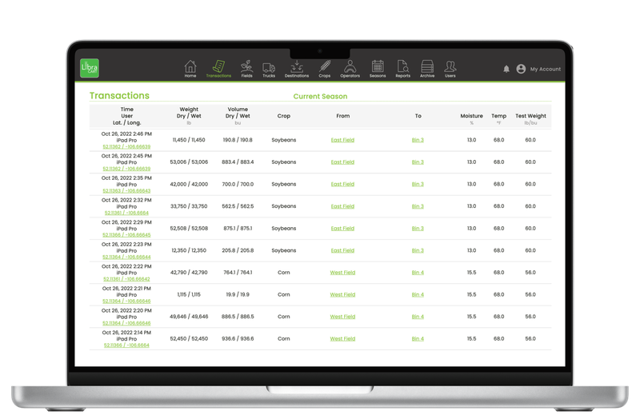
Task: Open the Trucks icon in navigation
Action: pos(269,66)
